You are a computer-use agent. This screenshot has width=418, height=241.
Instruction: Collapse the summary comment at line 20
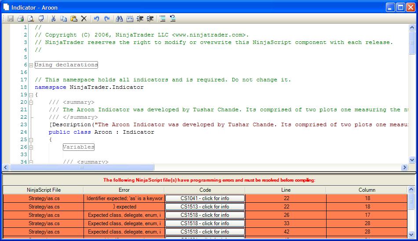pos(31,102)
